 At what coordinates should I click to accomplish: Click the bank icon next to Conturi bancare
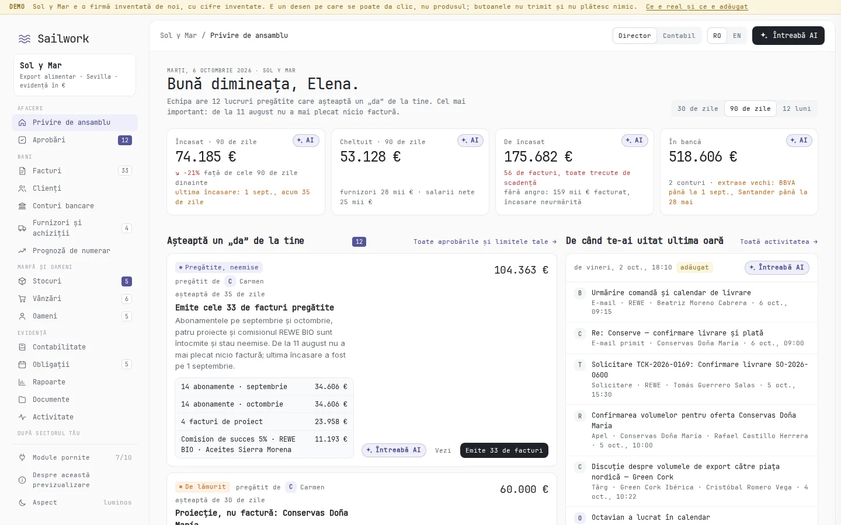coord(22,206)
